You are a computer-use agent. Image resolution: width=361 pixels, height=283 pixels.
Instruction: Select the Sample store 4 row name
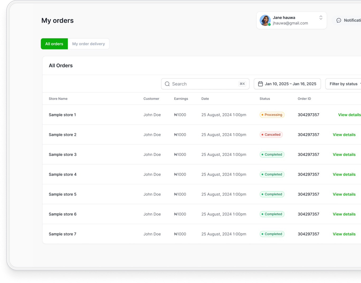63,174
